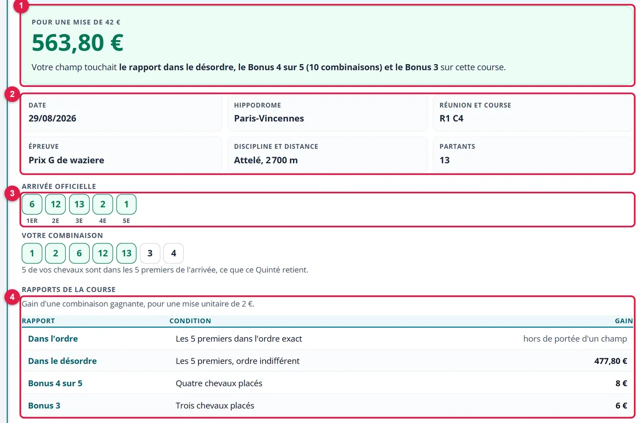Screen dimensions: 640x423
Task: Select the ÉPREUVE label
Action: click(x=43, y=147)
